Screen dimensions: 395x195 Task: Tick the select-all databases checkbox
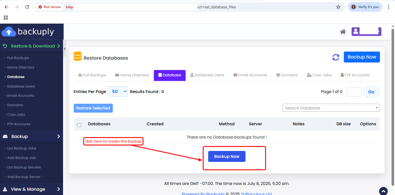(x=80, y=125)
